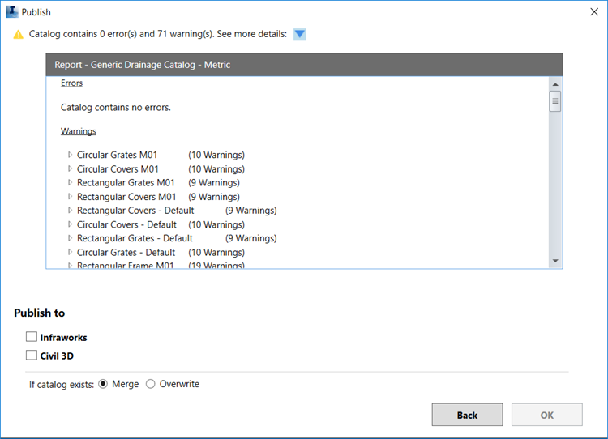Expand Circular Covers M01 warnings
The width and height of the screenshot is (608, 439).
coord(71,169)
